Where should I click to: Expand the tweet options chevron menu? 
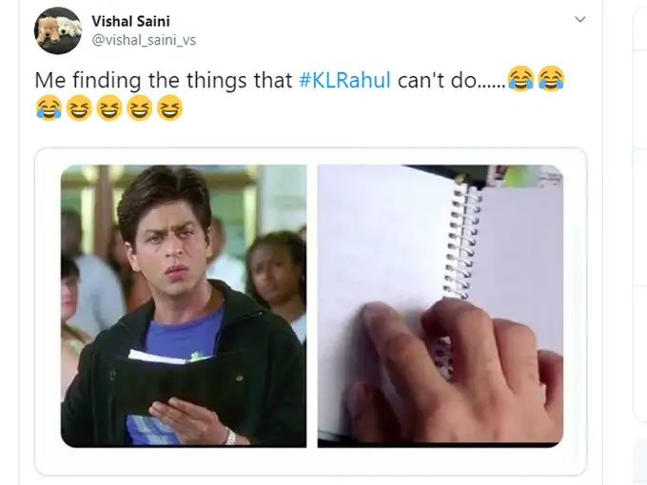pos(580,19)
